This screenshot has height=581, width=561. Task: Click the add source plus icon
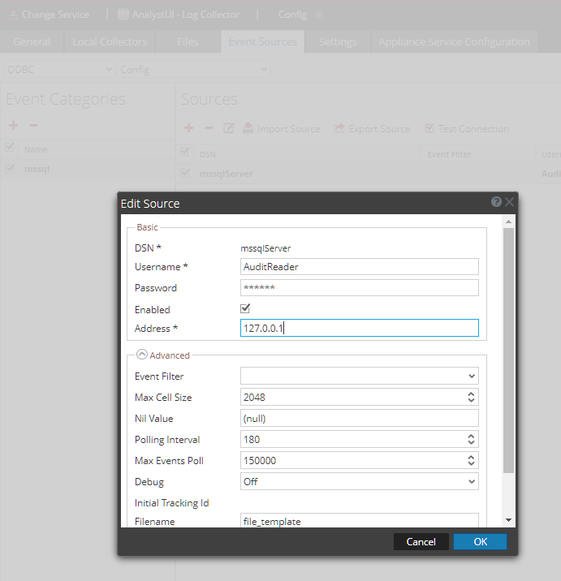click(188, 128)
